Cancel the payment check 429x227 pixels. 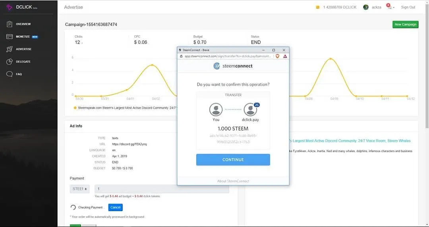point(115,207)
